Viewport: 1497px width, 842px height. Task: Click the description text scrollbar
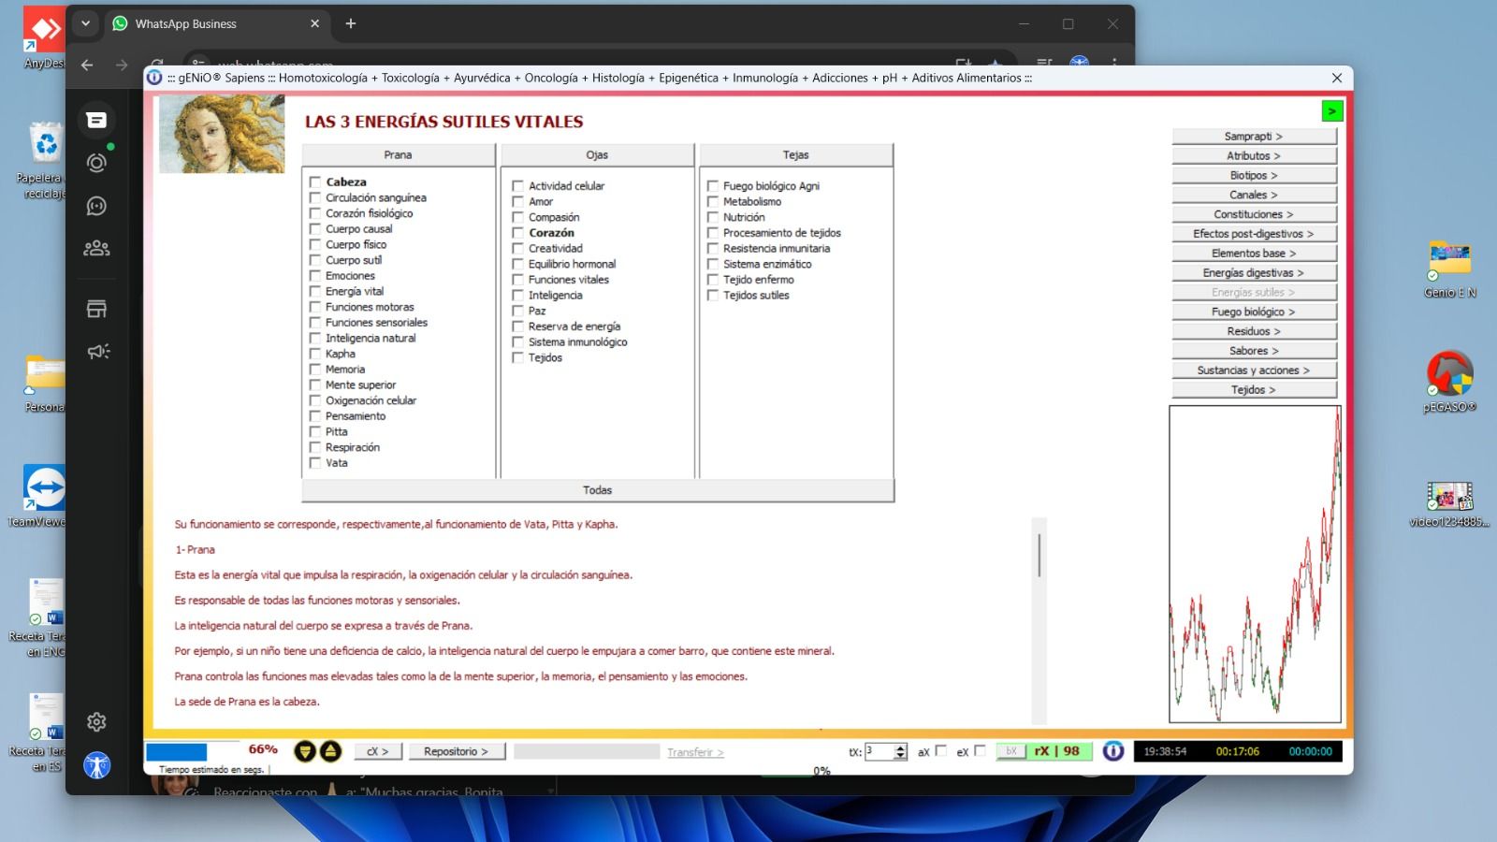[1039, 555]
